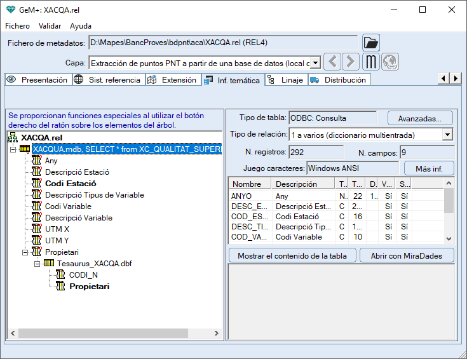Click the previous layer arrow button
Viewport: 467px width, 359px height.
coord(332,62)
